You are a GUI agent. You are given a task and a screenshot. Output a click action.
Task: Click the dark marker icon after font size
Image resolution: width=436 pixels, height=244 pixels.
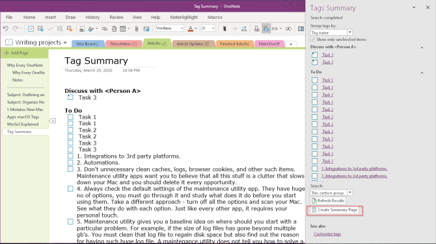click(x=225, y=29)
